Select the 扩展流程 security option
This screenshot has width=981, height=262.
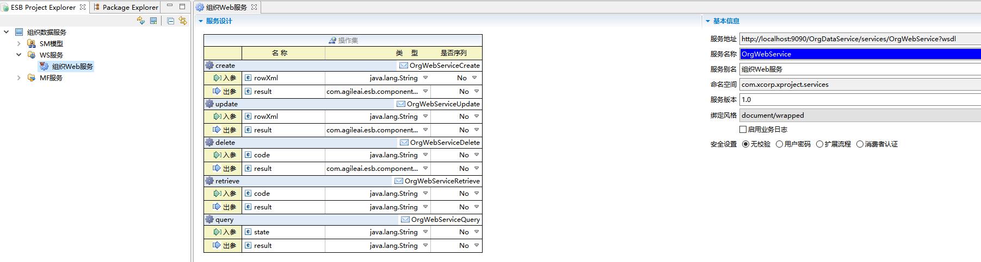(x=820, y=144)
